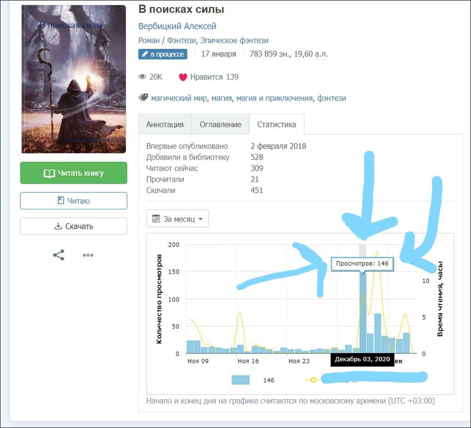
Task: Click the eye views icon
Action: [x=142, y=77]
